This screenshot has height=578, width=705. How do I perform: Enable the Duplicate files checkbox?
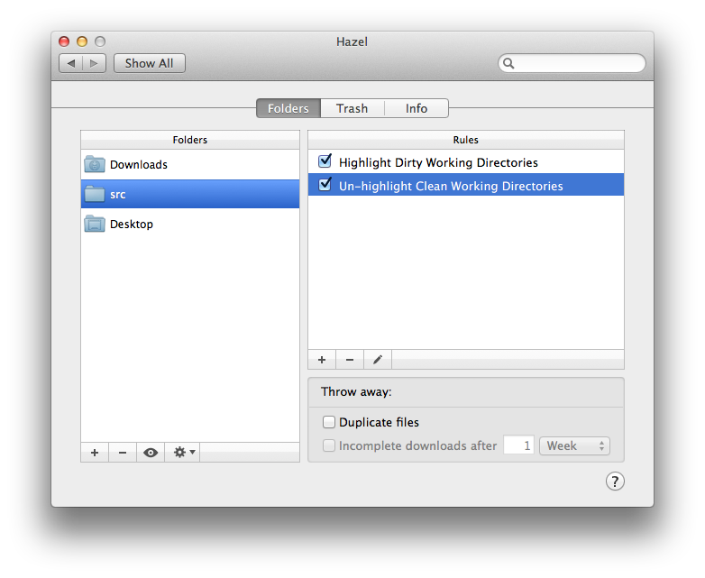coord(329,422)
